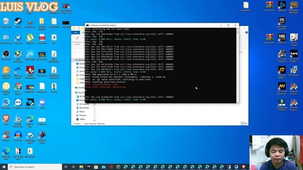Select This PC in the Explorer sidebar

click(x=80, y=93)
